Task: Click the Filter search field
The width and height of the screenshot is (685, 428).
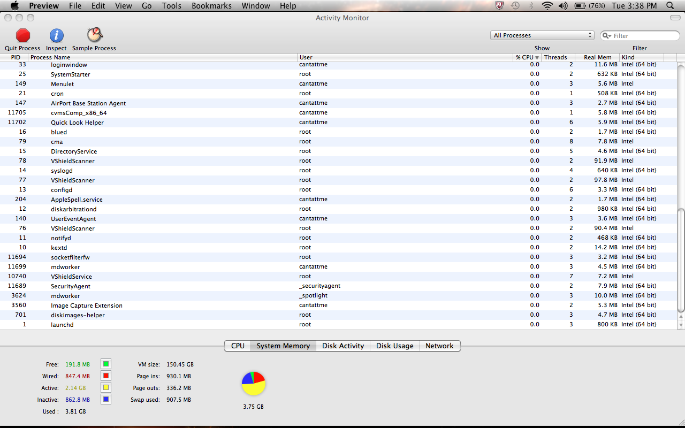Action: pos(640,36)
